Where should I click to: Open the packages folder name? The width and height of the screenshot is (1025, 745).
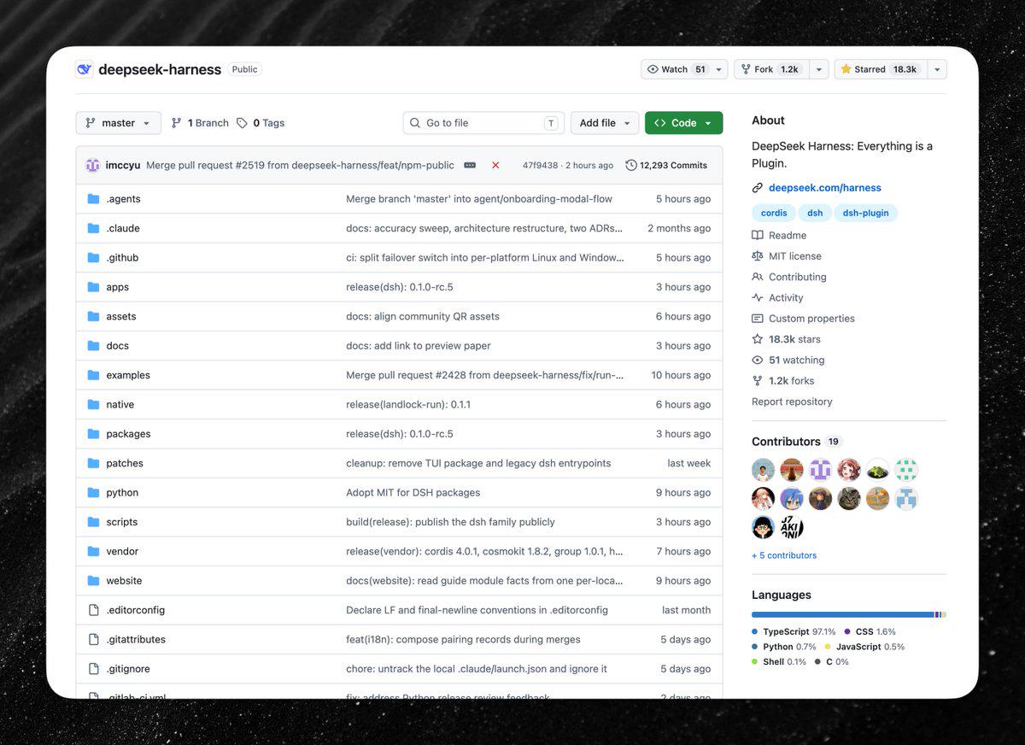128,434
